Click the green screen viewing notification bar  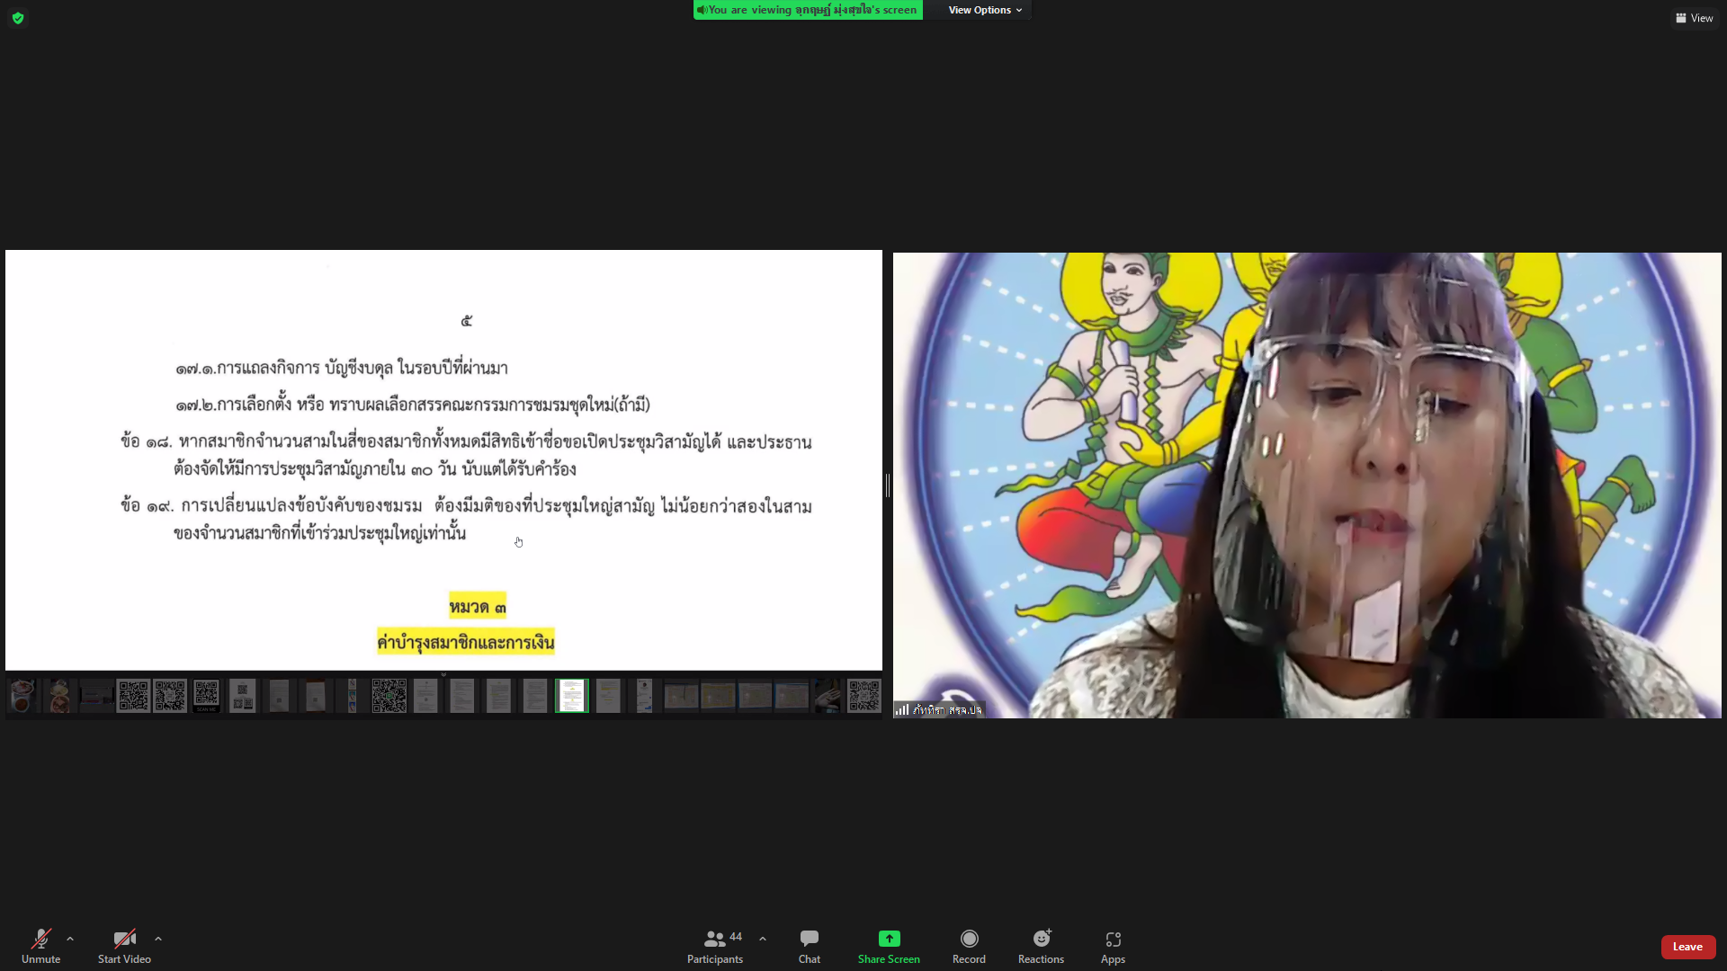click(808, 10)
